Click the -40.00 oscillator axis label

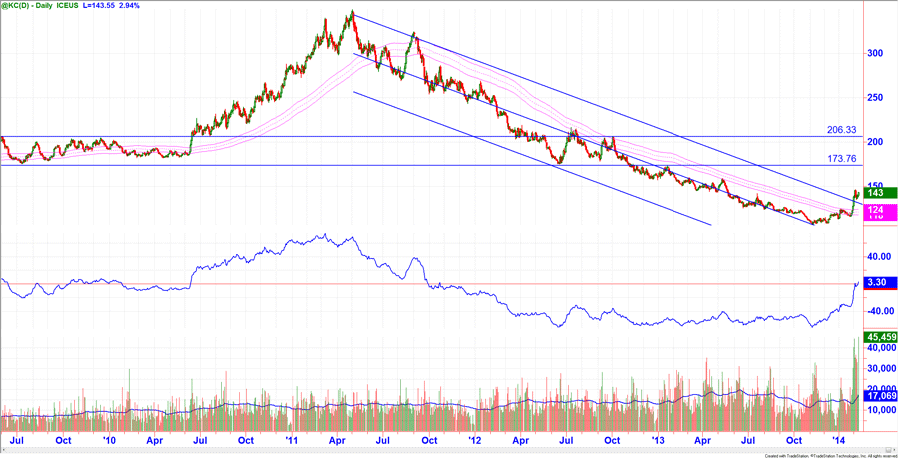pyautogui.click(x=876, y=311)
